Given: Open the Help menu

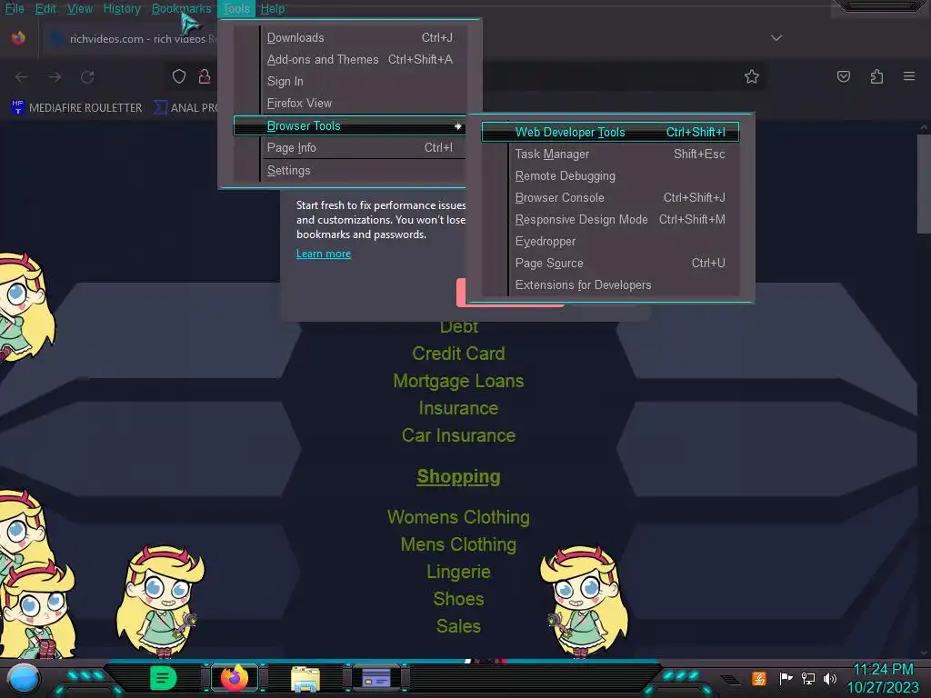Looking at the screenshot, I should [x=273, y=8].
